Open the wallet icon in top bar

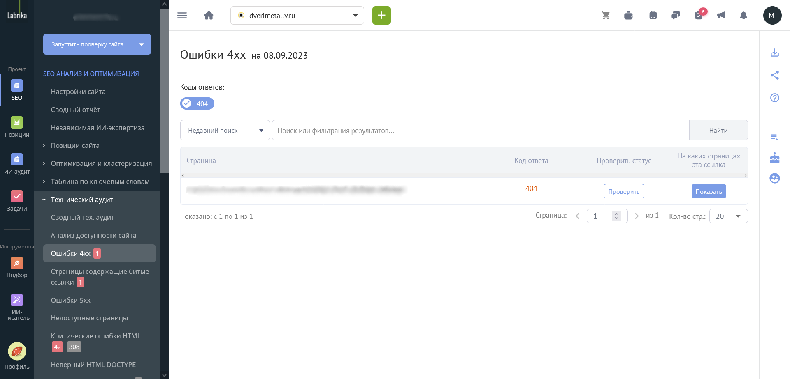[x=628, y=16]
